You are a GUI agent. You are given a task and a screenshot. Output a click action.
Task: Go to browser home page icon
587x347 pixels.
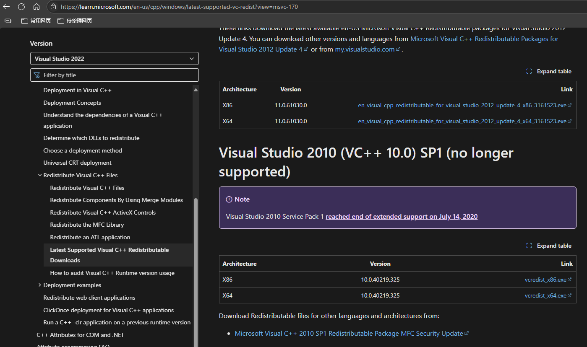(37, 7)
